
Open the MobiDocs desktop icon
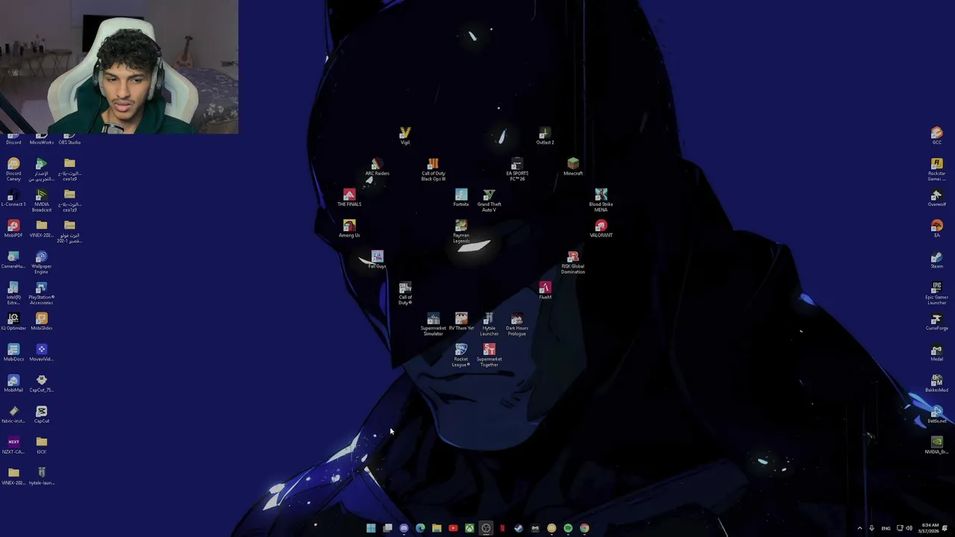[x=13, y=353]
